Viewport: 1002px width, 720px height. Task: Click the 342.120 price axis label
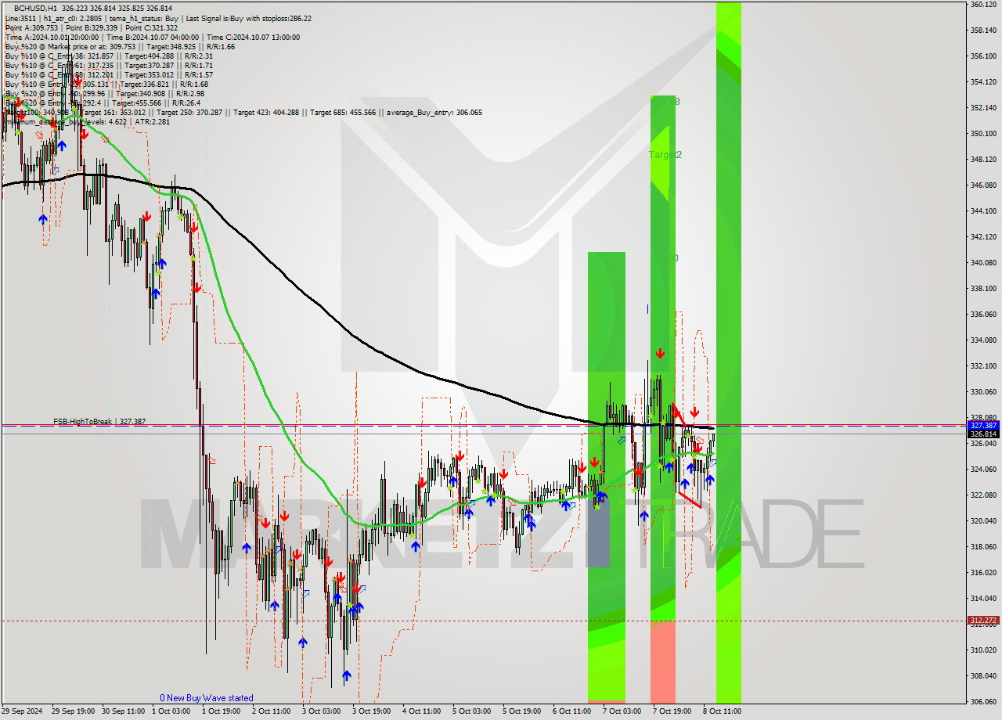[982, 237]
